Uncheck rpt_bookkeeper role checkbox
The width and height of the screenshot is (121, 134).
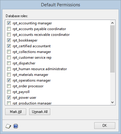[x=9, y=40]
